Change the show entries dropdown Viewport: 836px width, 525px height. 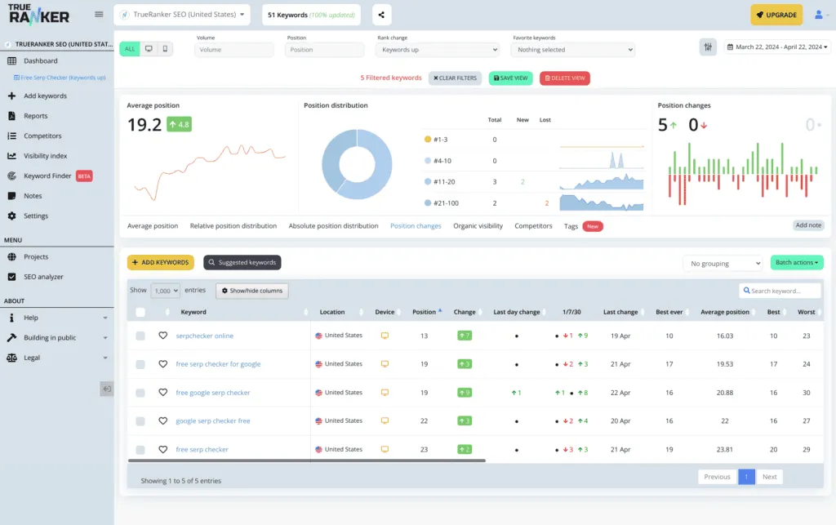pos(165,291)
